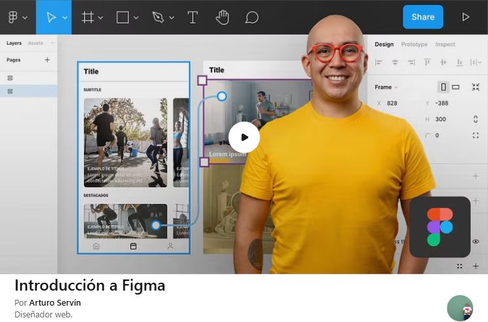The width and height of the screenshot is (488, 322).
Task: Click the DESTACADOS label in mockup
Action: pyautogui.click(x=96, y=195)
